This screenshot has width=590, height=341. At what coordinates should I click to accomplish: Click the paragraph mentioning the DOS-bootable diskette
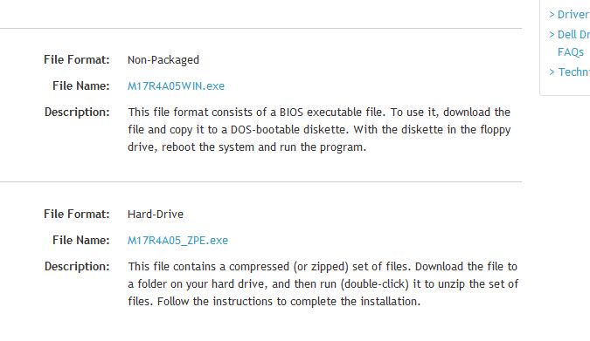point(319,130)
